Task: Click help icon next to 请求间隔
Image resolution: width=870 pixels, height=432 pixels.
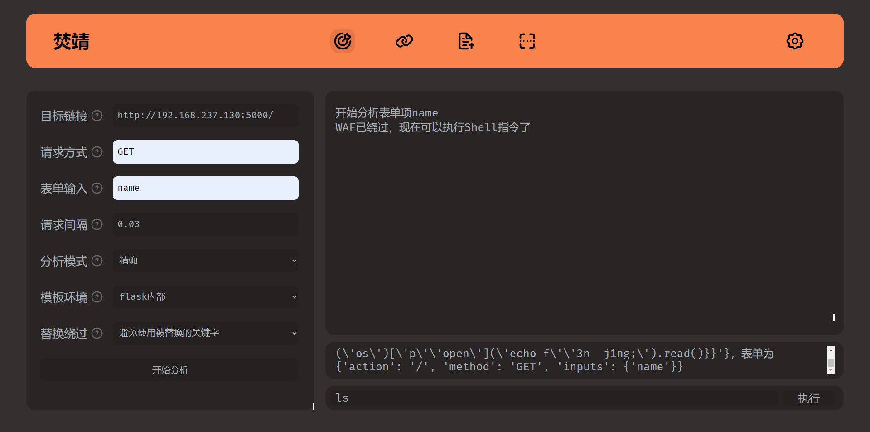Action: click(x=97, y=224)
